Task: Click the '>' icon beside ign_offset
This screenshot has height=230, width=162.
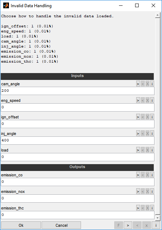Action: (x=138, y=117)
